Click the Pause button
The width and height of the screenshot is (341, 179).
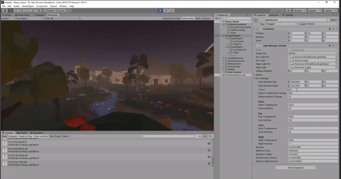pyautogui.click(x=166, y=11)
